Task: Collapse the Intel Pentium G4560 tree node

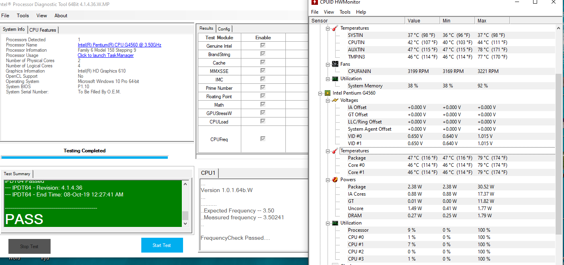Action: pos(320,93)
